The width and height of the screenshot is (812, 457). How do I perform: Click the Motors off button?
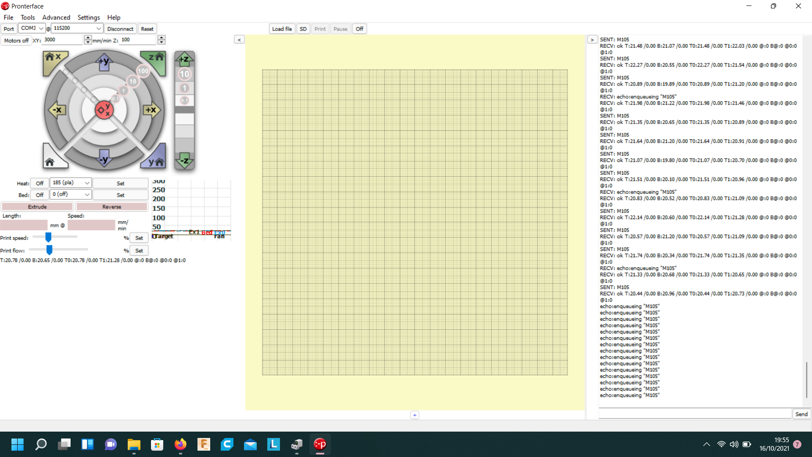click(x=16, y=40)
